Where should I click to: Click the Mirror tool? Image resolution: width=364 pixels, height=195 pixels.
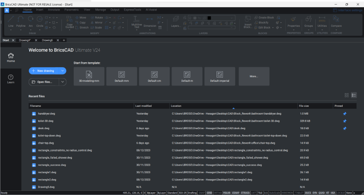96,22
